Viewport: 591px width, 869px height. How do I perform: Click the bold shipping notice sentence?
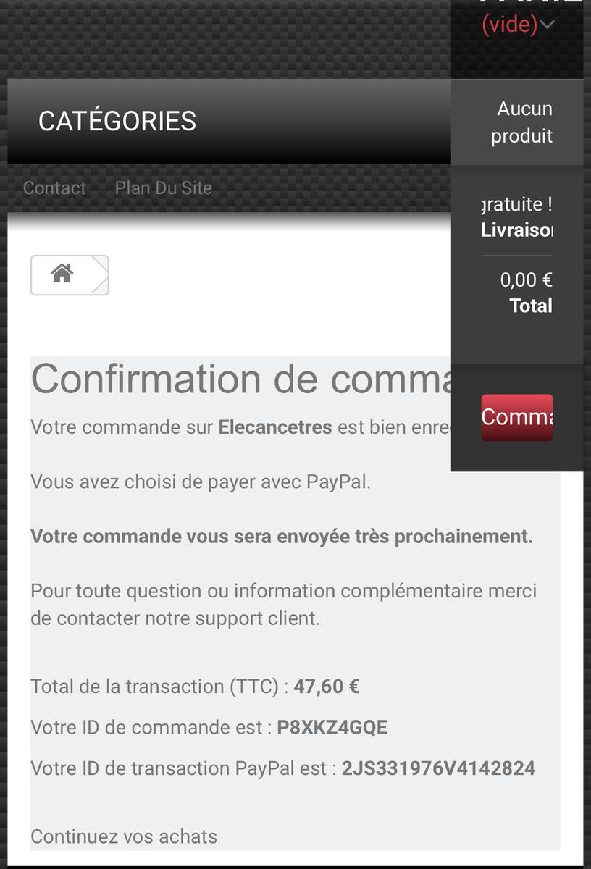coord(282,537)
